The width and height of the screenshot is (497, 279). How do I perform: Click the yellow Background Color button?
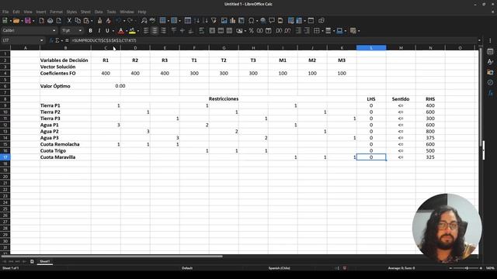(x=133, y=31)
